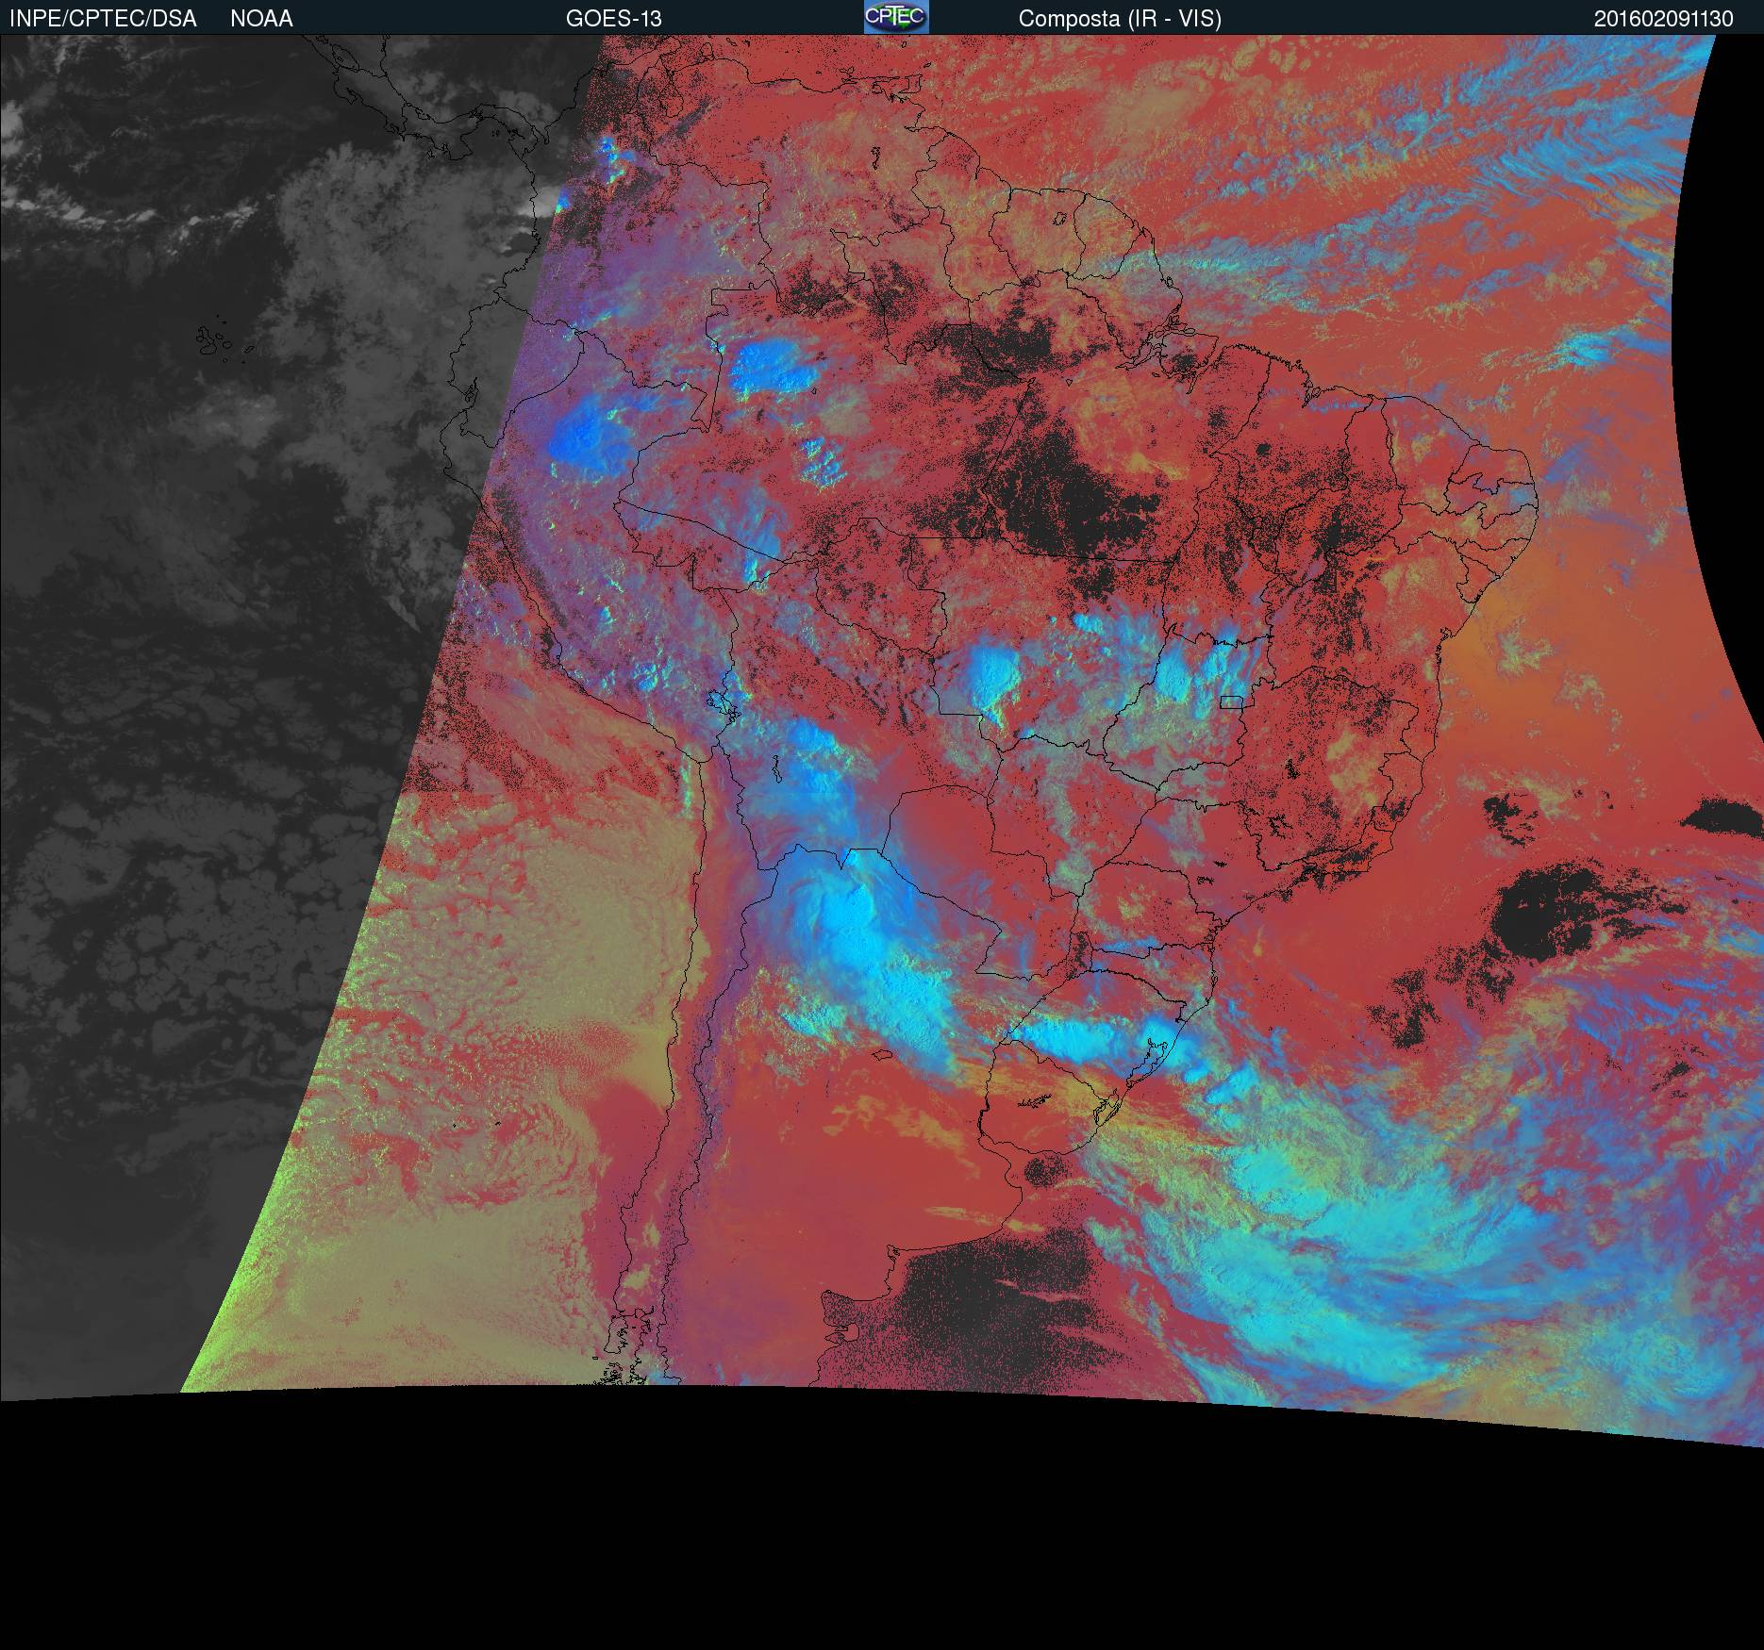Image resolution: width=1764 pixels, height=1650 pixels.
Task: Click the 201602091130 timestamp
Action: [x=1664, y=19]
